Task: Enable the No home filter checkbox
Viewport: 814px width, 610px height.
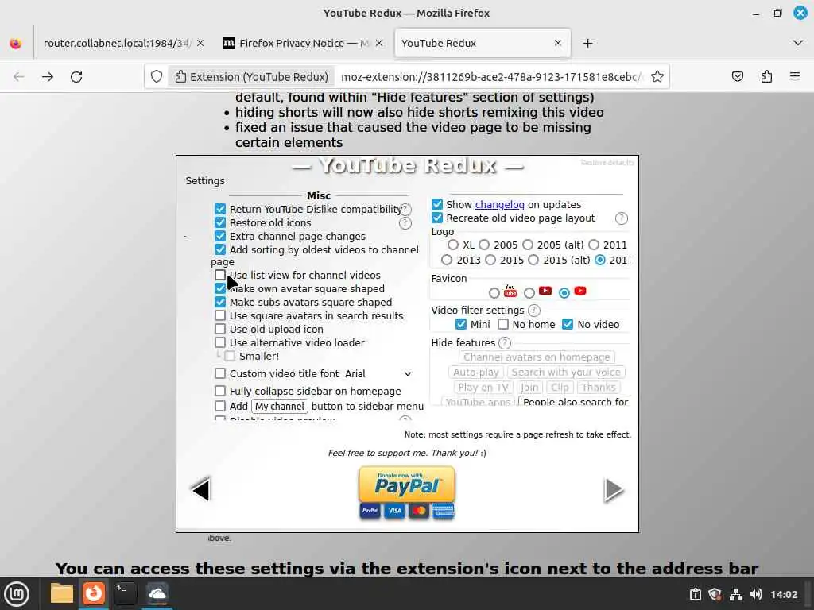Action: pyautogui.click(x=503, y=324)
